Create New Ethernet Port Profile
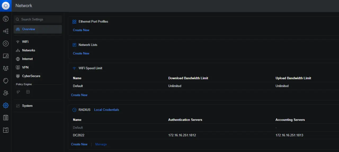 [x=81, y=30]
